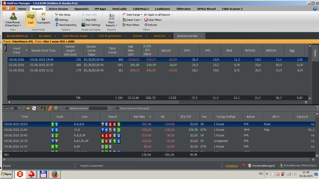319x179 pixels.
Task: Click the Windows Start button
Action: tap(6, 174)
